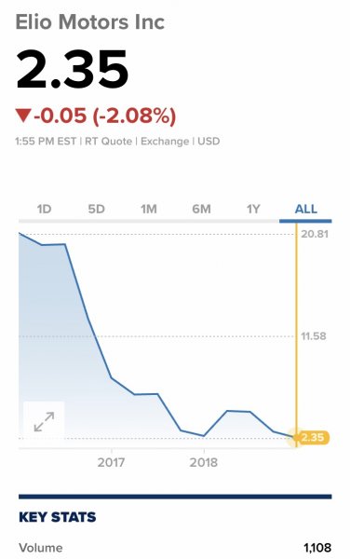Click the KEY STATS heading
Screen dimensions: 350x559
(58, 517)
